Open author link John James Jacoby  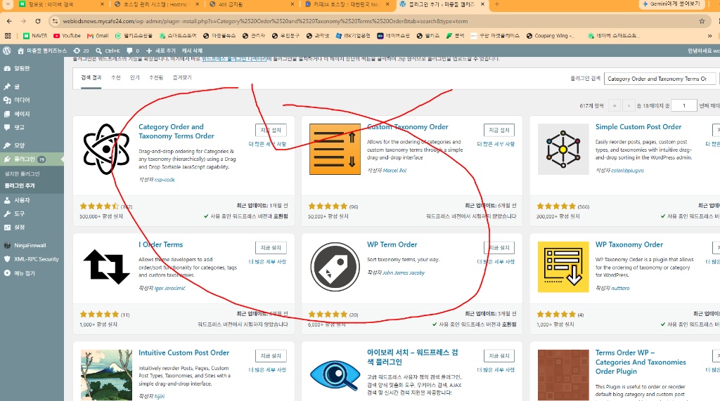[x=404, y=273]
